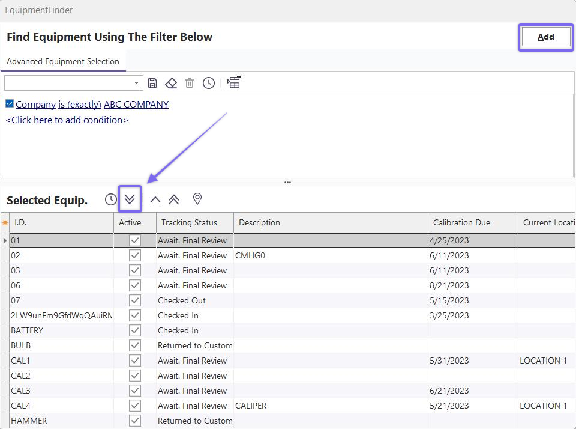
Task: Click the single up chevron icon
Action: [155, 200]
